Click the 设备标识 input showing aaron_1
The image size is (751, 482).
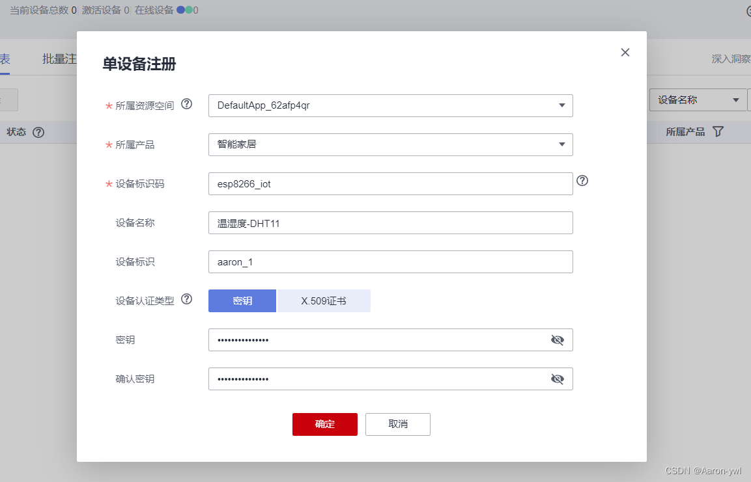[x=390, y=261]
